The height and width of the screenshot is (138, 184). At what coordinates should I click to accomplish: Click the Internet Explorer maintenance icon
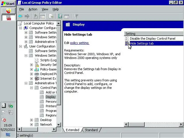tap(37, 78)
